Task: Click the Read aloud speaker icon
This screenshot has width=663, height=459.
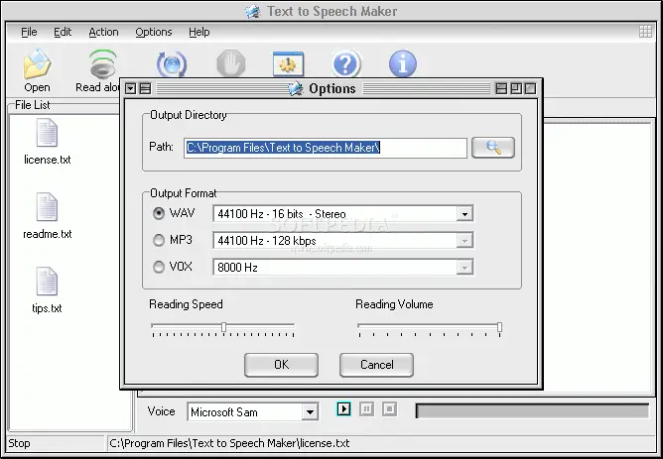Action: pos(103,64)
